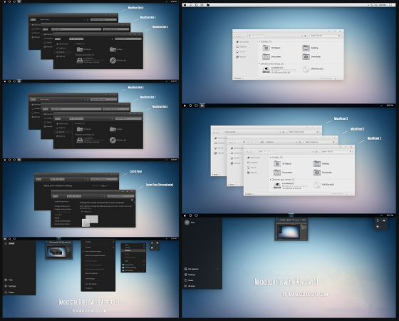The width and height of the screenshot is (399, 321).
Task: Open the Category dropdown in dark Control Panel
Action: pyautogui.click(x=103, y=185)
